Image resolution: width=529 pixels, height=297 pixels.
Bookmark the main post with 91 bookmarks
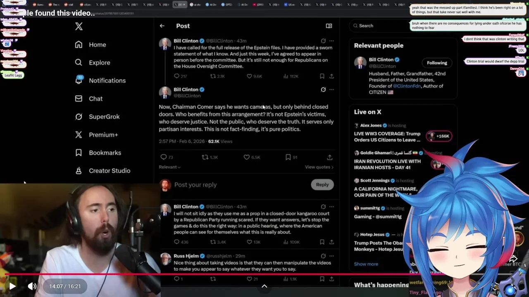click(x=291, y=157)
